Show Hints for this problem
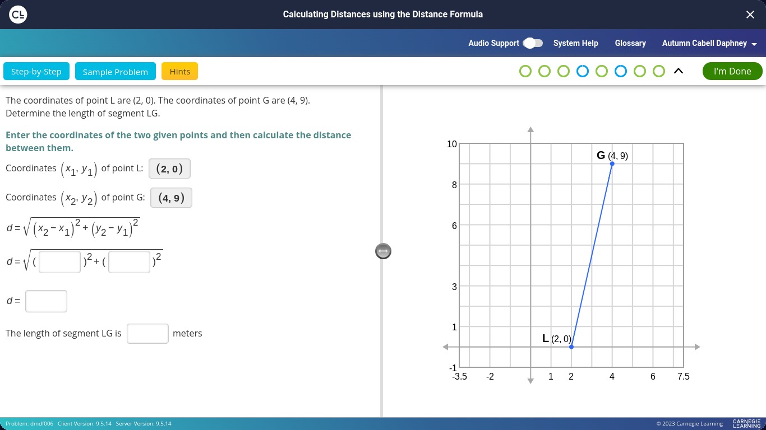Screen dimensions: 766x430 180,72
